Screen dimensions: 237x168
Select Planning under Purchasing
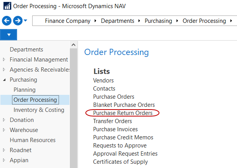tap(24, 90)
